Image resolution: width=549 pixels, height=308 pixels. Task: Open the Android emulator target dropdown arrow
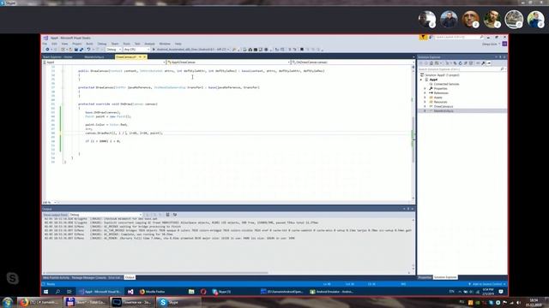(x=228, y=50)
